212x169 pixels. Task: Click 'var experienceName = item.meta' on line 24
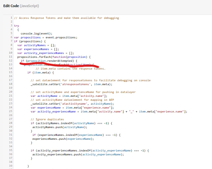pos(56,108)
